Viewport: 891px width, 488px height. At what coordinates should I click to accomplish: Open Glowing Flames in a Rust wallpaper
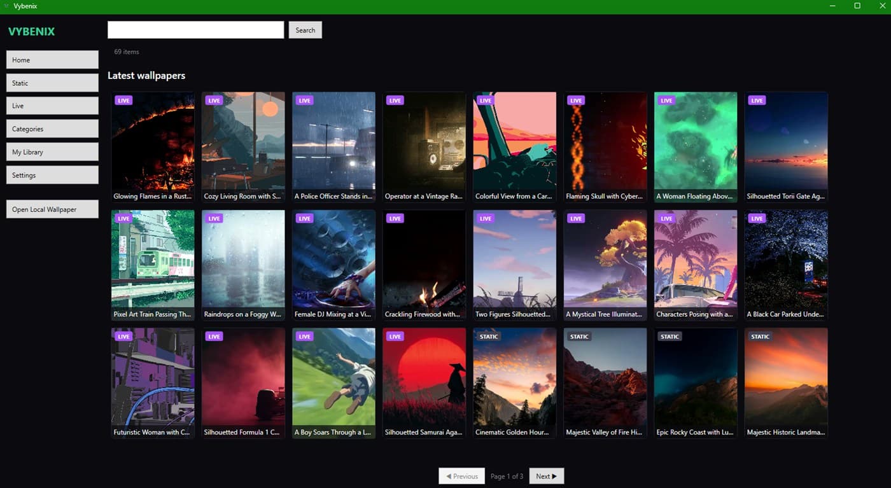tap(153, 148)
